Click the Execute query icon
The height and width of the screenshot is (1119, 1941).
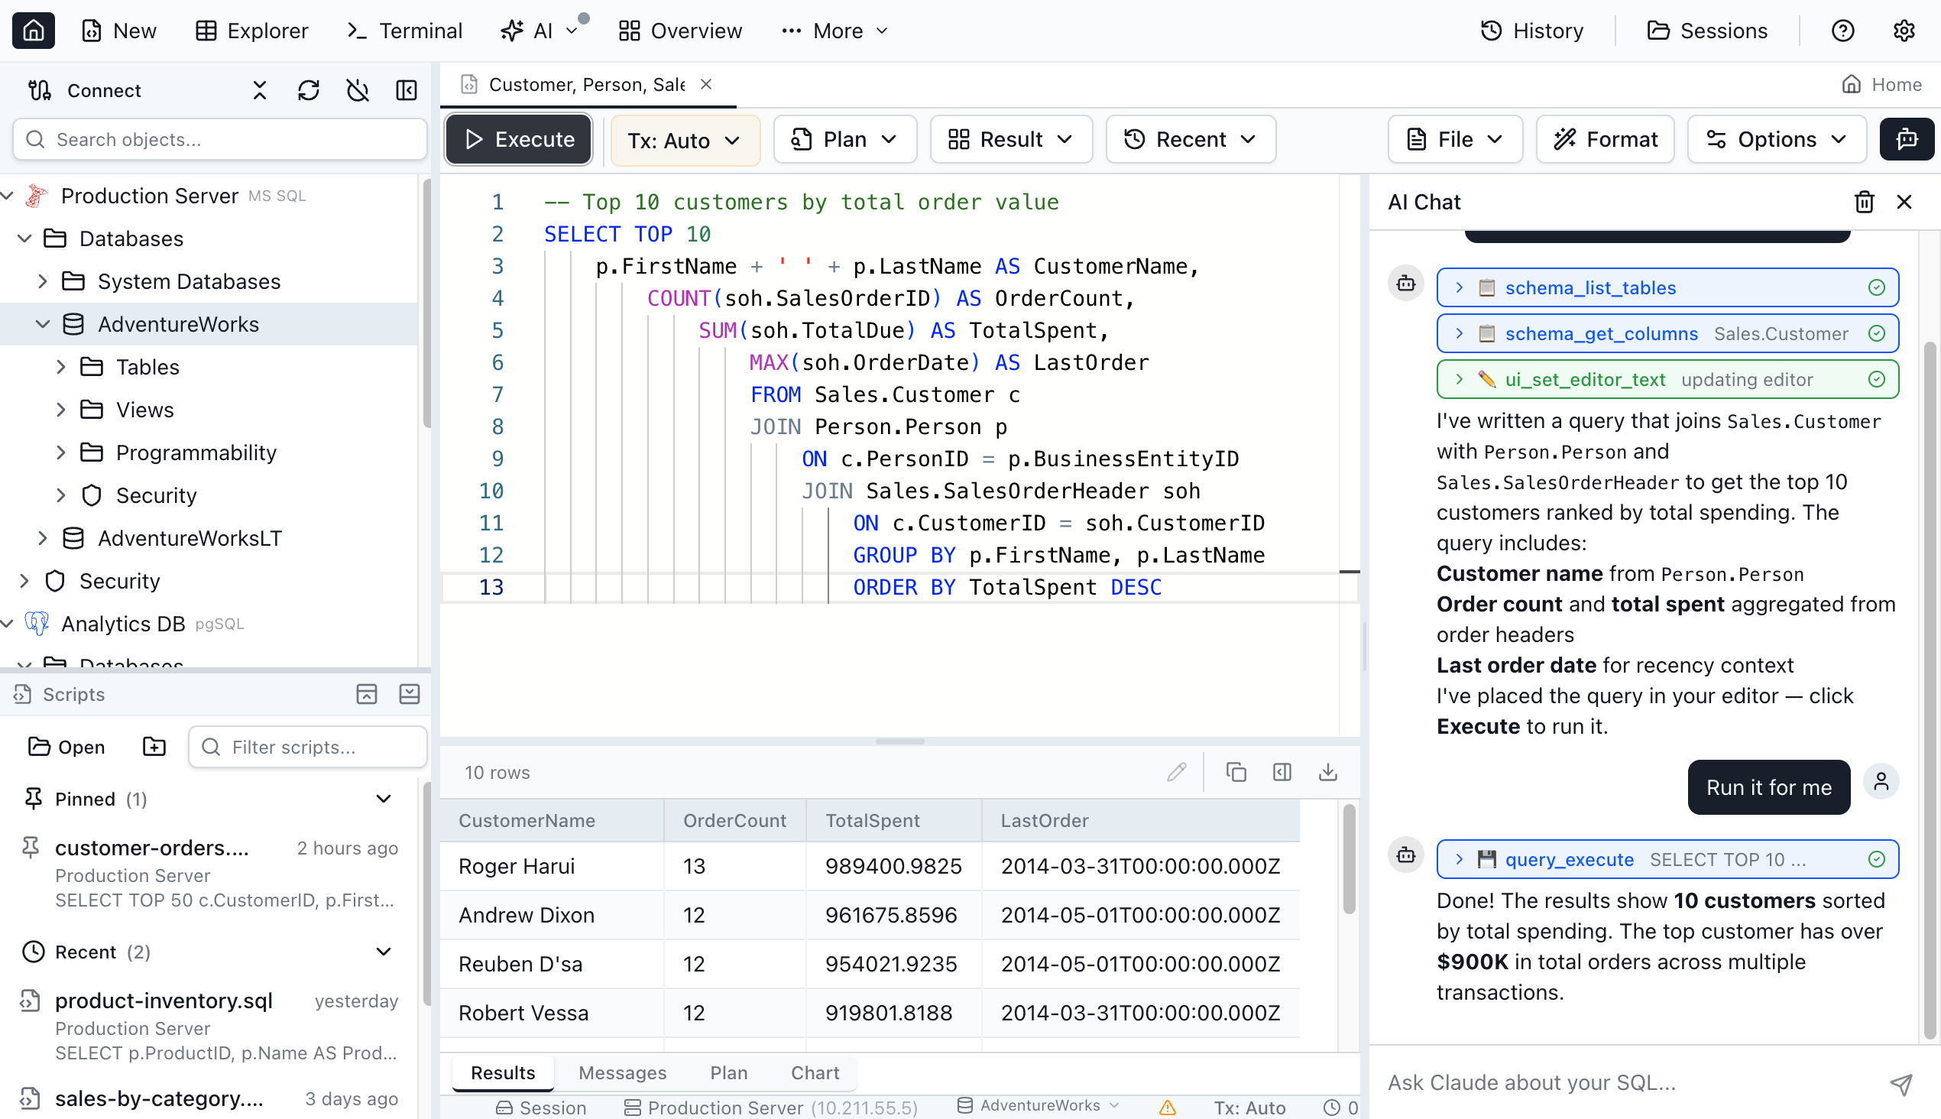point(475,139)
